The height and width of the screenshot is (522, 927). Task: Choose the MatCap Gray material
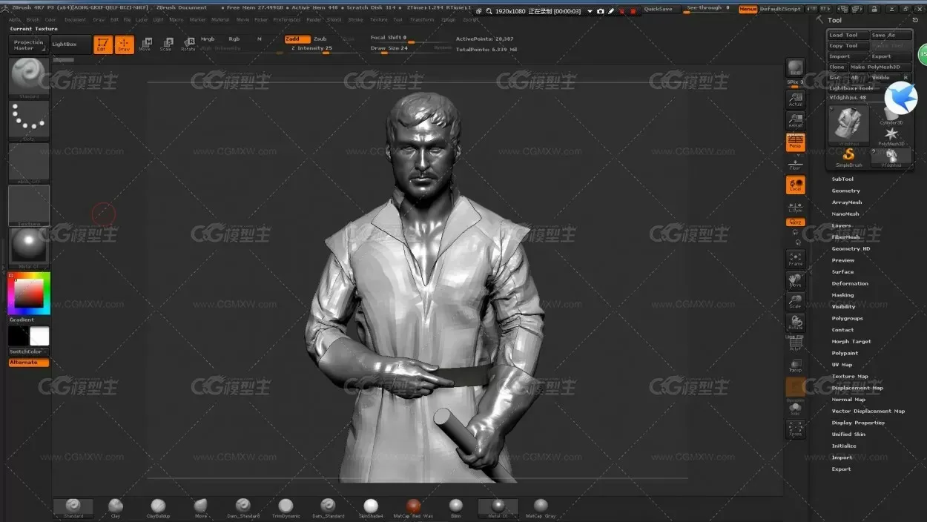click(x=541, y=508)
